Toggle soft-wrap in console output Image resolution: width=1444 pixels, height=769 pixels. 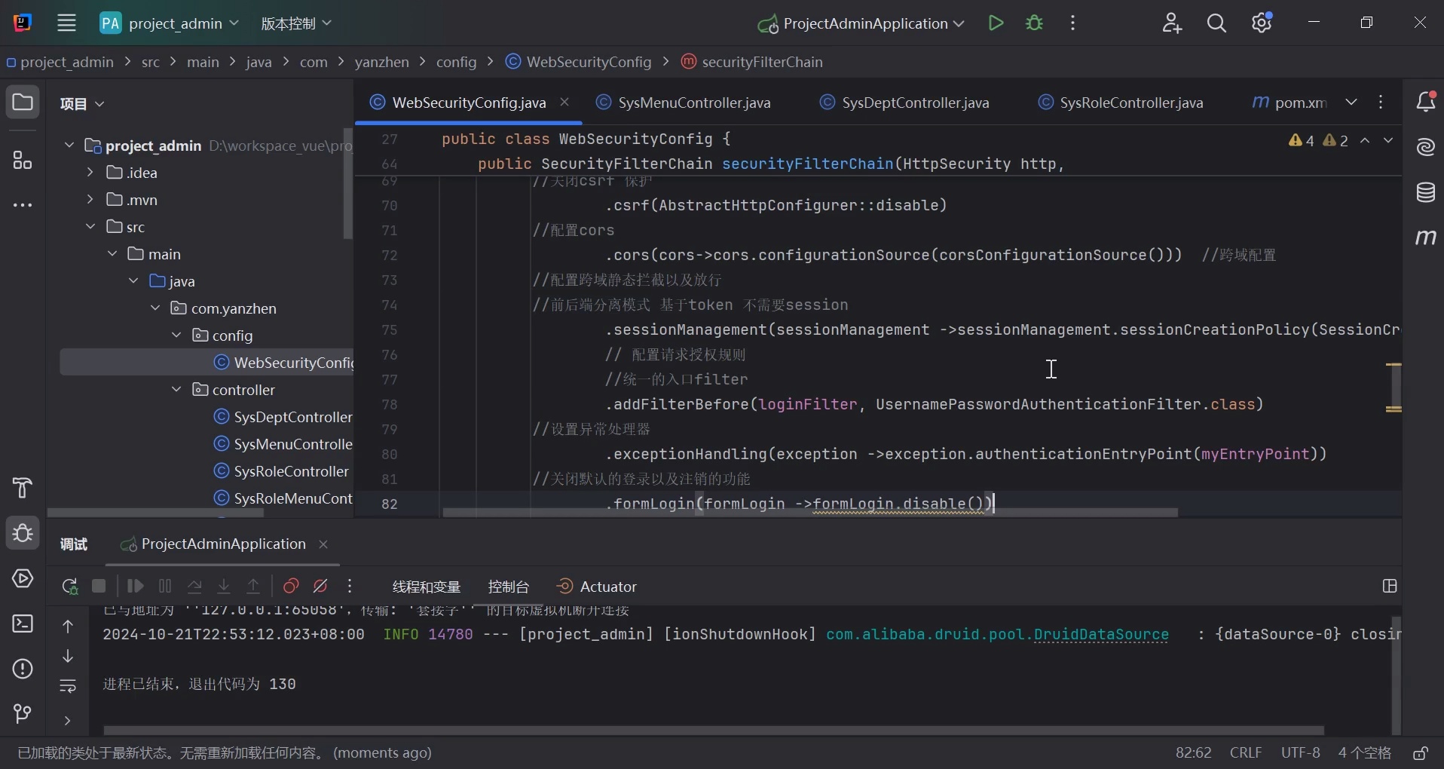click(x=67, y=687)
